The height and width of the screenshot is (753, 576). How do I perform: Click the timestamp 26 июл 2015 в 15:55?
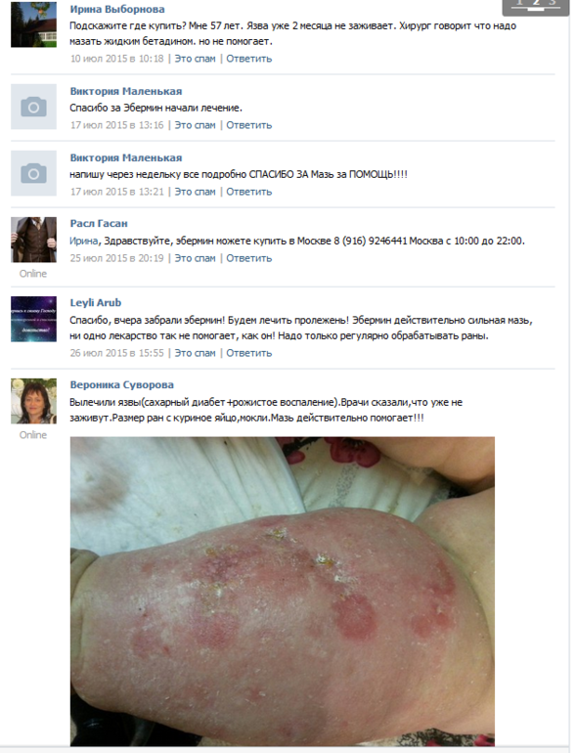[x=117, y=353]
